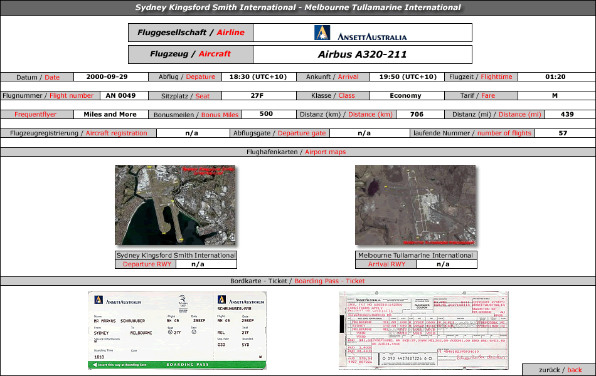Click the date value 2000-09-29
The image size is (596, 376).
click(107, 76)
